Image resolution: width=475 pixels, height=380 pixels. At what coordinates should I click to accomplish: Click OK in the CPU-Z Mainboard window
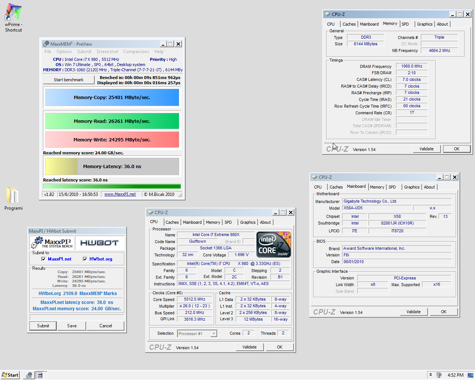(x=444, y=312)
